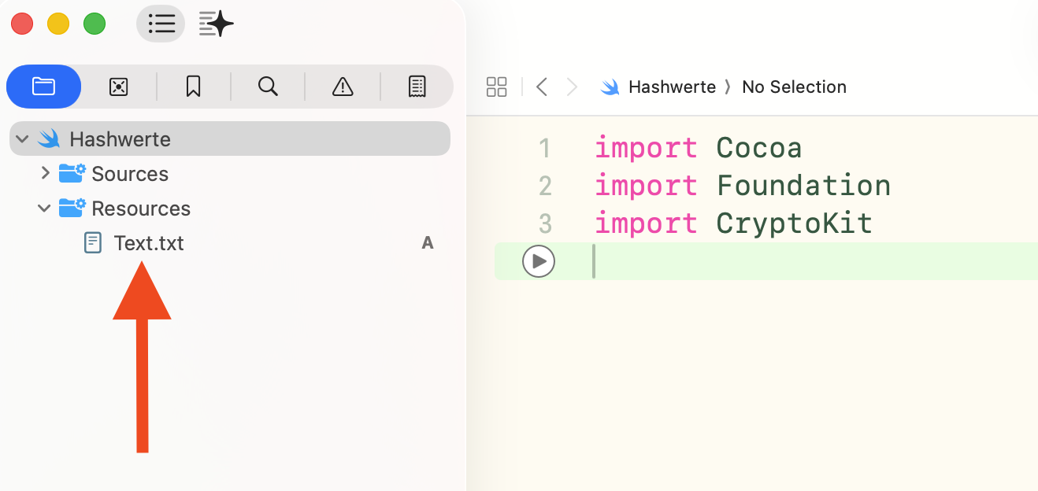Open the Project navigator folder tab
1038x491 pixels.
pos(43,87)
